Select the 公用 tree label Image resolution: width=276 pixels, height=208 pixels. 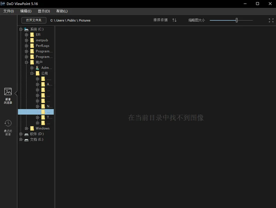tap(45, 73)
